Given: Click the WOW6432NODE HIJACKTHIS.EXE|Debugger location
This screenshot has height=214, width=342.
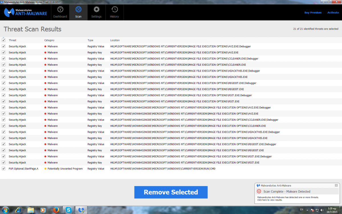Looking at the screenshot, I should click(x=195, y=132).
